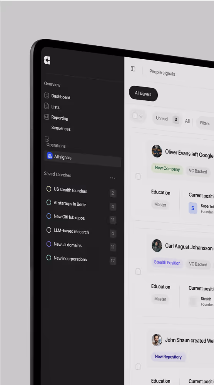Click the app logo in the sidebar
Viewport: 214px width, 385px height.
click(47, 60)
